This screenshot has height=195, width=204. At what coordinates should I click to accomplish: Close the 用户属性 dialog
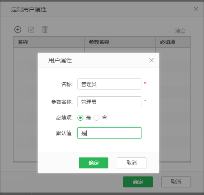152,60
